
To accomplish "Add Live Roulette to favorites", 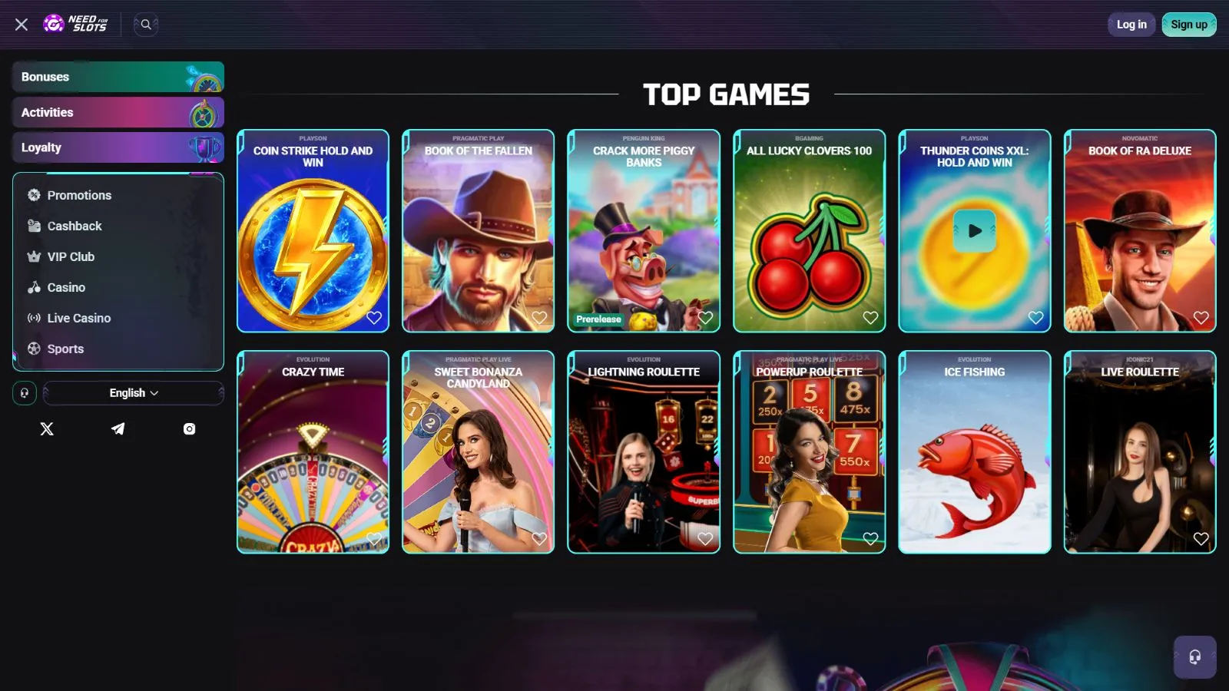I will [x=1201, y=539].
